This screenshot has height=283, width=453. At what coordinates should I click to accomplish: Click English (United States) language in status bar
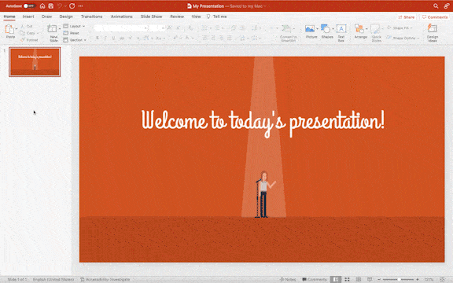[x=53, y=279]
